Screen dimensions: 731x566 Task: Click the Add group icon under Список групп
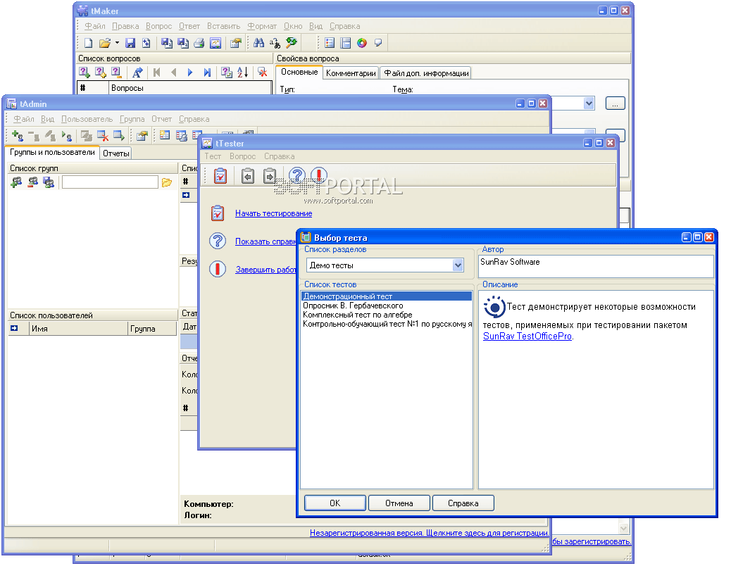coord(16,182)
